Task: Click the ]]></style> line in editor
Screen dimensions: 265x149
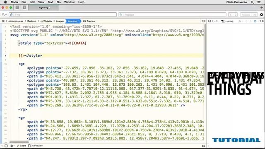Action: 30,55
